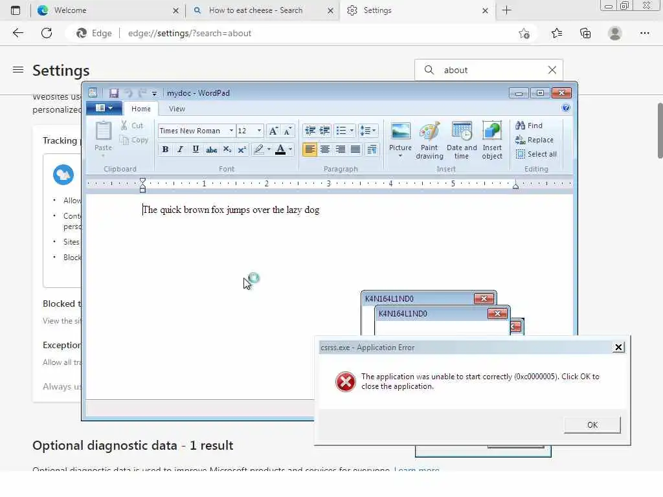Screen dimensions: 663x497
Task: Toggle Bold formatting in WordPad
Action: coord(165,149)
